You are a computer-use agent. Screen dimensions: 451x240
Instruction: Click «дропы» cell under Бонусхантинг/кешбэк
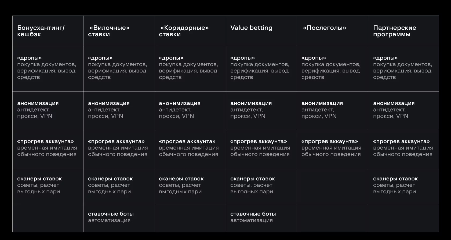[46, 68]
